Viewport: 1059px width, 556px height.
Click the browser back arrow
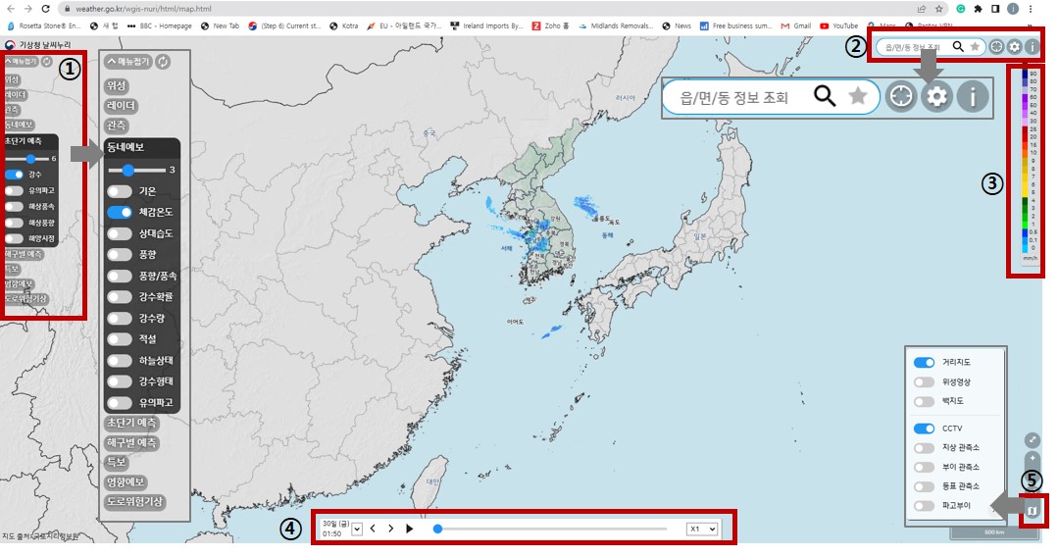tap(10, 9)
